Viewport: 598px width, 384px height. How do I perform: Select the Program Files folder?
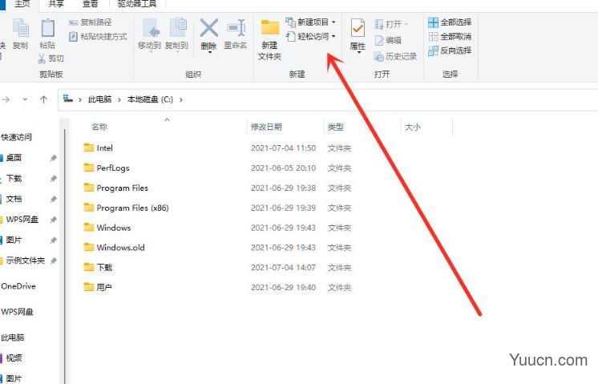click(122, 188)
